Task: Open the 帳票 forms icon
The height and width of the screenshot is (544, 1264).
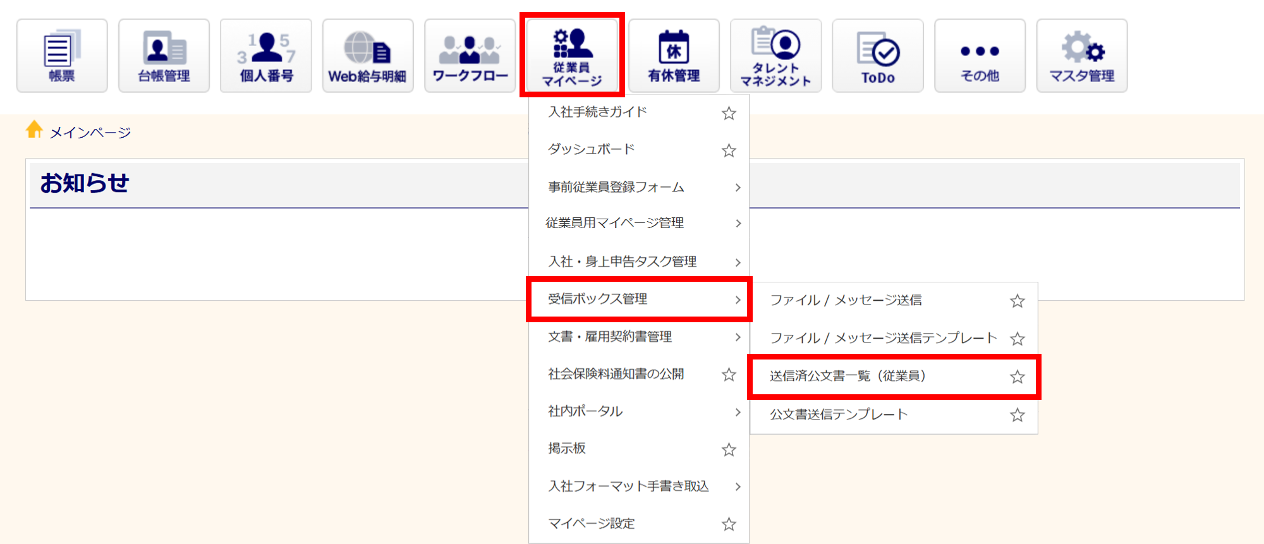Action: point(62,56)
